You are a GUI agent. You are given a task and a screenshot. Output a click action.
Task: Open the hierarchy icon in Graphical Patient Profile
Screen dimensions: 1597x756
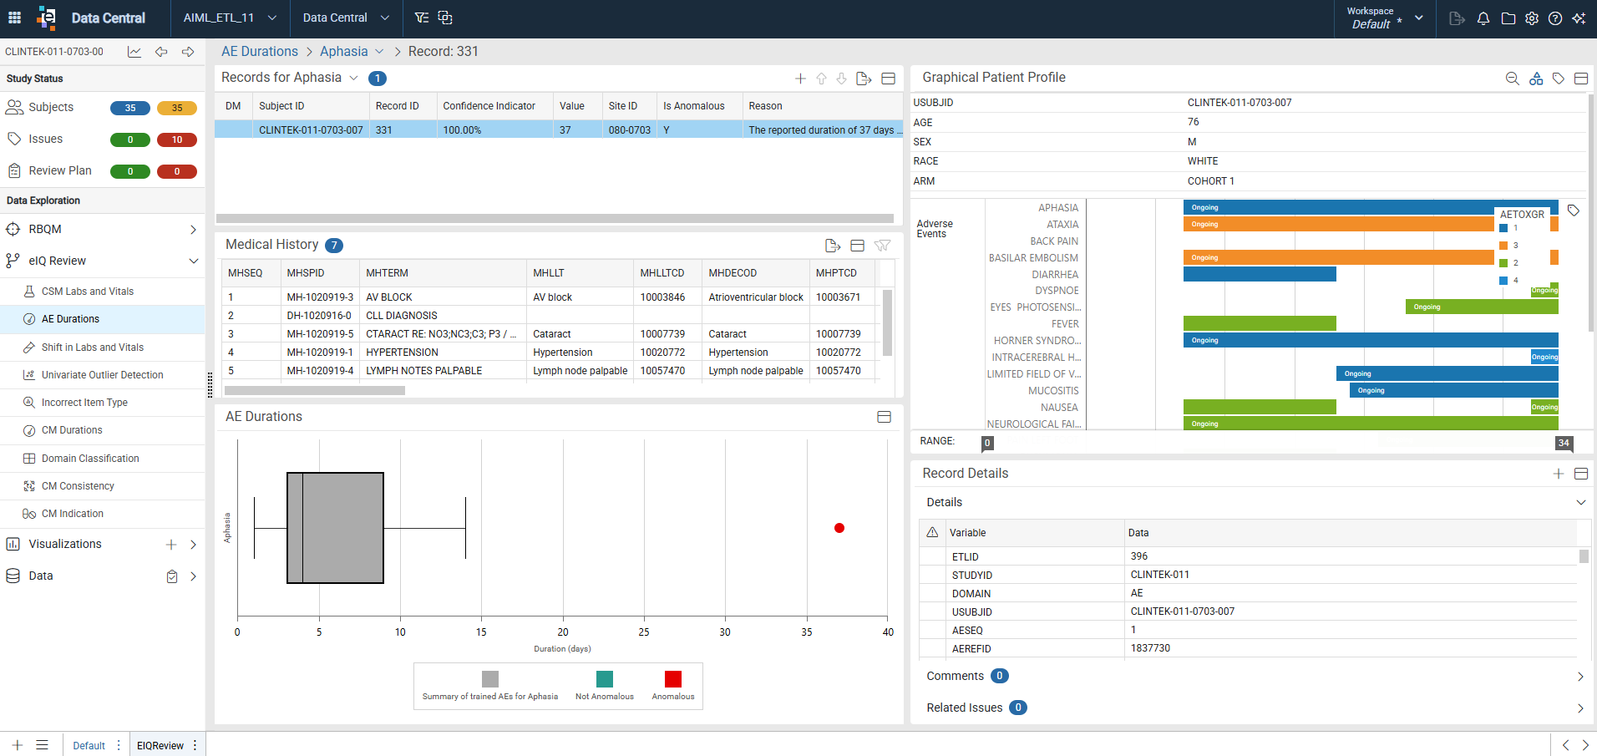pyautogui.click(x=1536, y=79)
